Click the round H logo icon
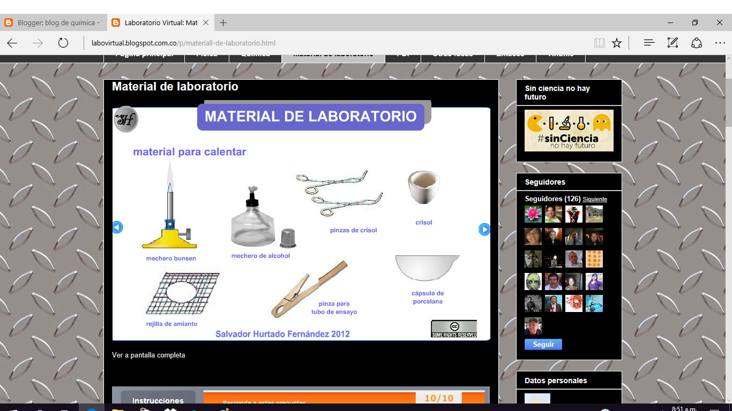The height and width of the screenshot is (411, 732). click(126, 119)
